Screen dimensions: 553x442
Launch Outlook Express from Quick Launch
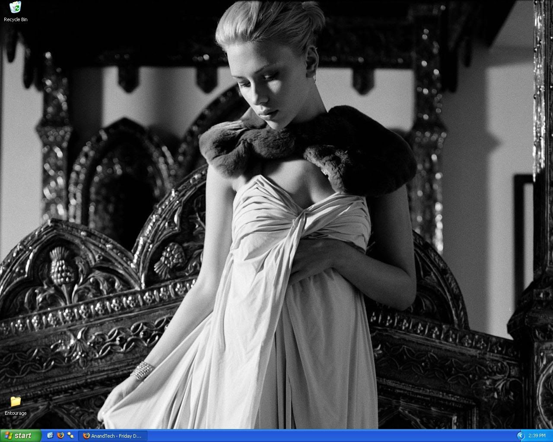pos(50,436)
